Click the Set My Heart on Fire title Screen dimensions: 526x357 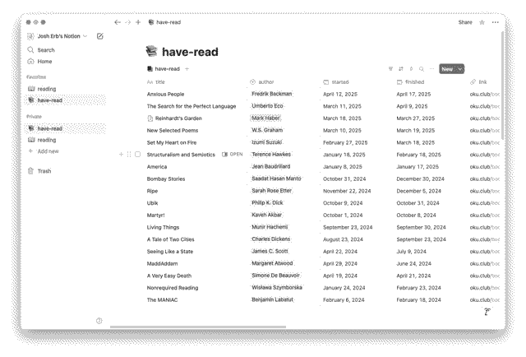(x=172, y=143)
